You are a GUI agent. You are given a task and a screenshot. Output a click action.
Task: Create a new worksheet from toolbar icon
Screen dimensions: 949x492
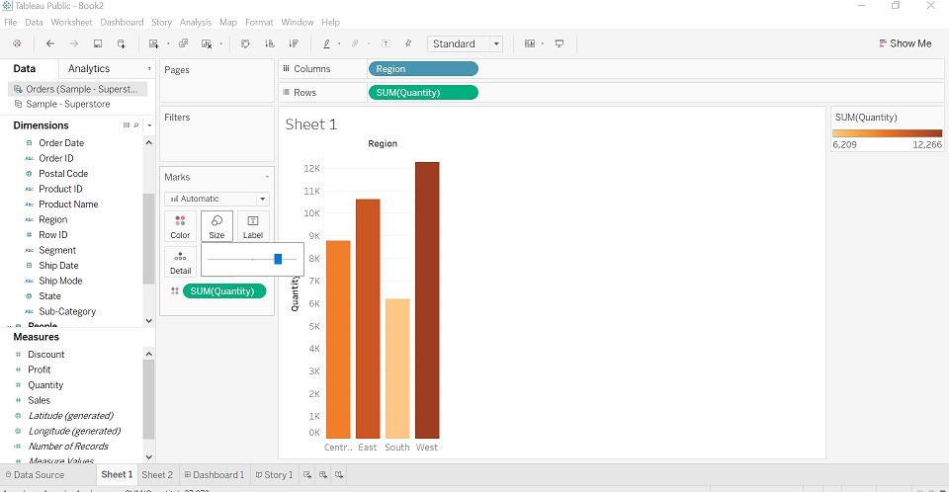[154, 43]
